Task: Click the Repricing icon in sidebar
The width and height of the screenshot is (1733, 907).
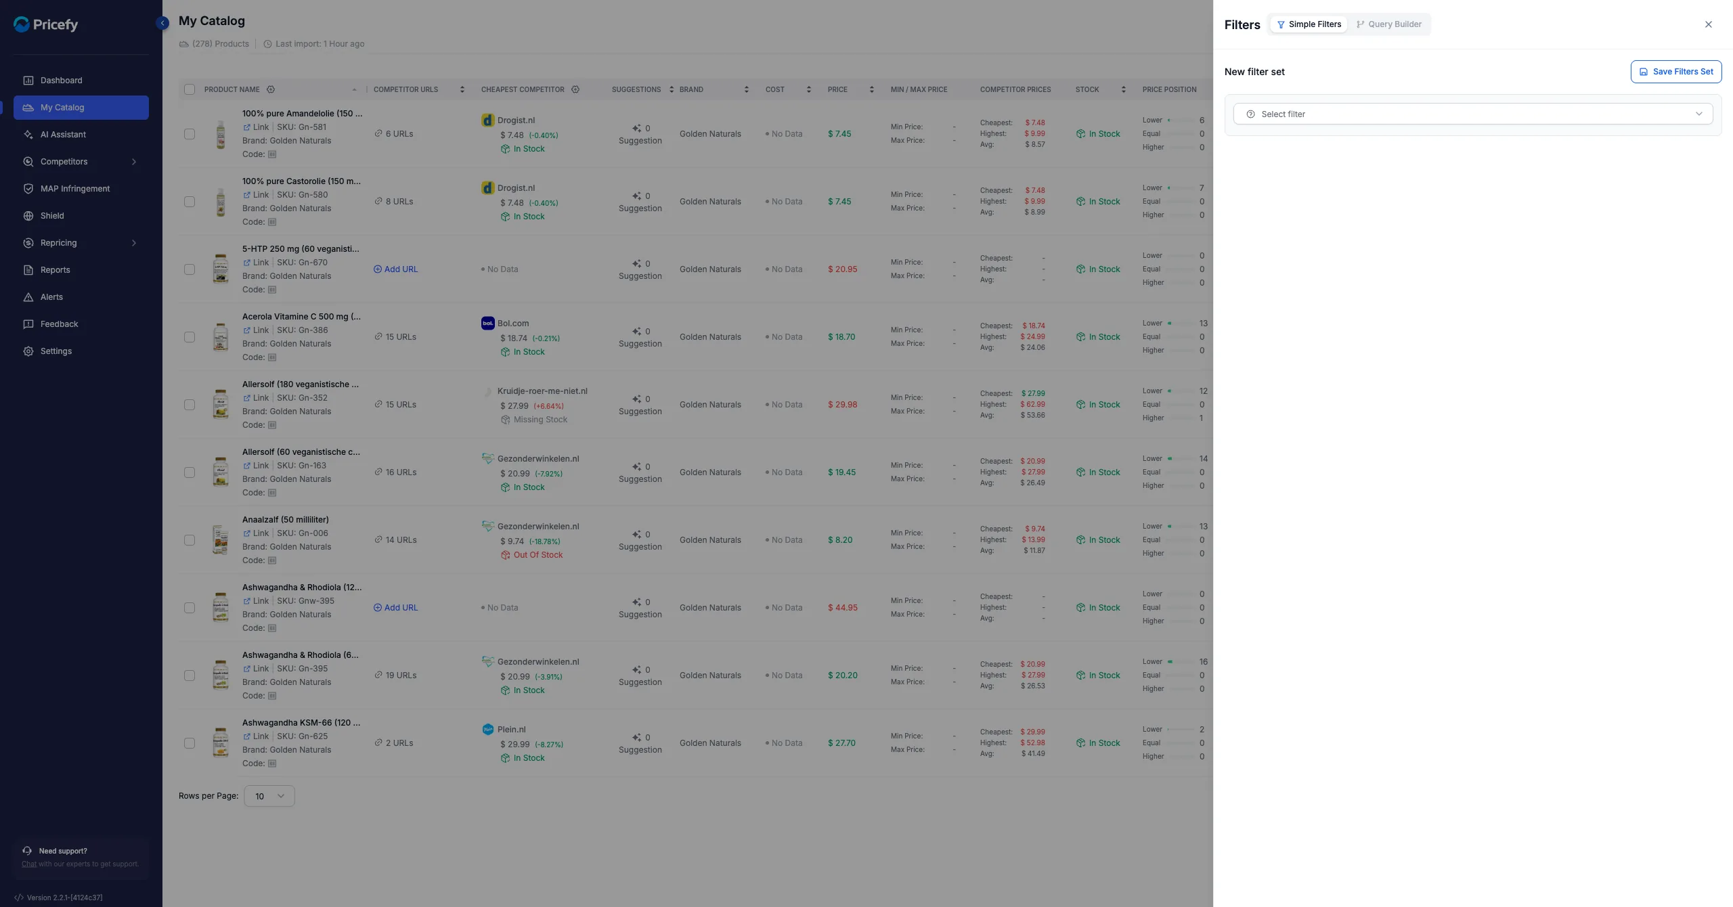Action: [x=28, y=243]
